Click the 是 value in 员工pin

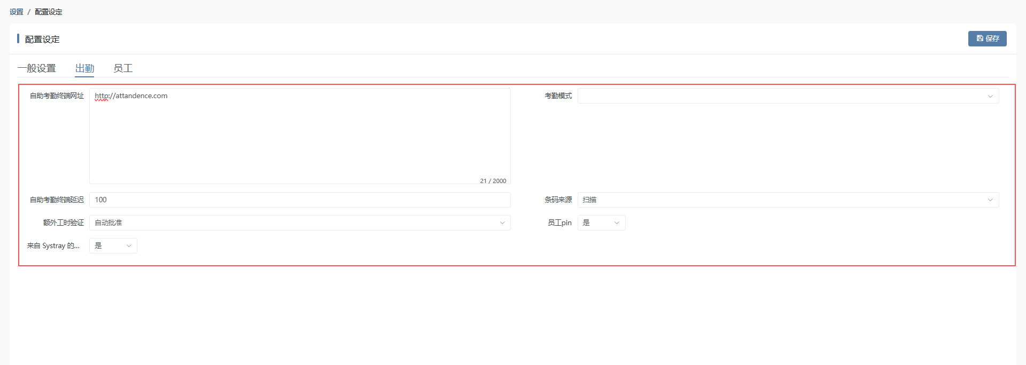coord(587,223)
